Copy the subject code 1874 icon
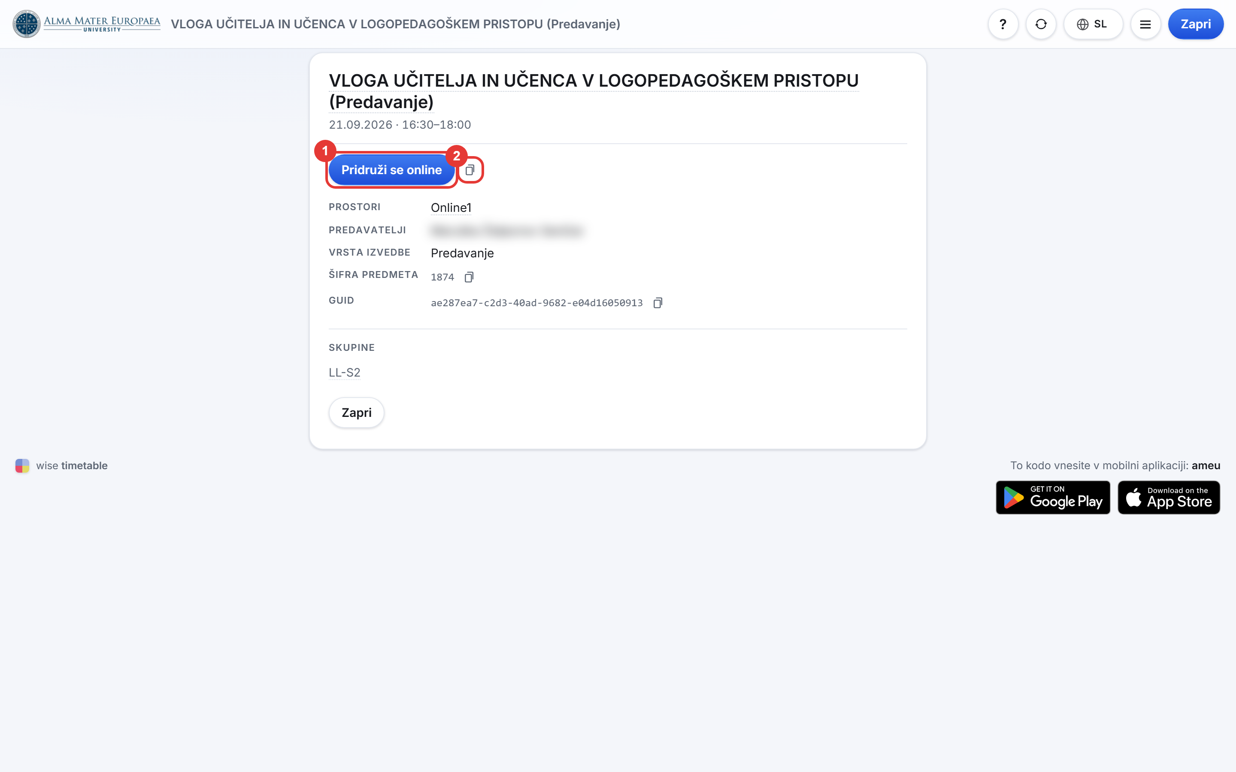Screen dimensions: 1236x772 [469, 277]
